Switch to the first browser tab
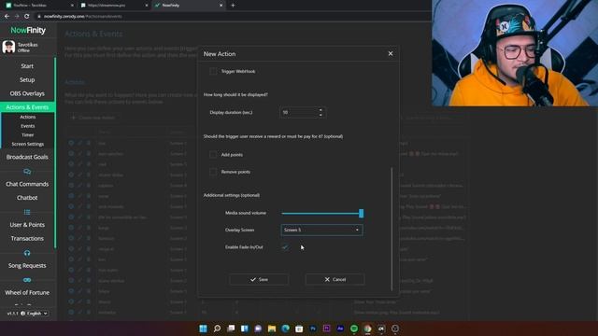Viewport: 598px width, 336px height. 39,6
